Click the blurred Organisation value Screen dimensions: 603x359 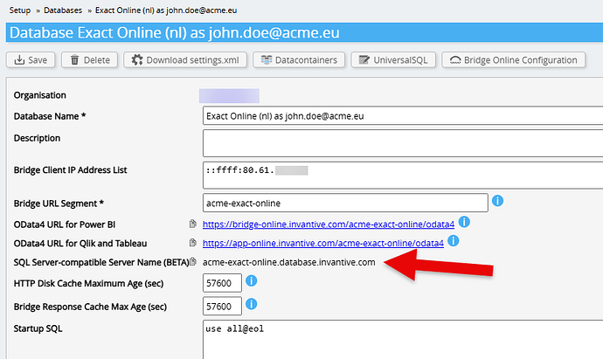coord(229,96)
